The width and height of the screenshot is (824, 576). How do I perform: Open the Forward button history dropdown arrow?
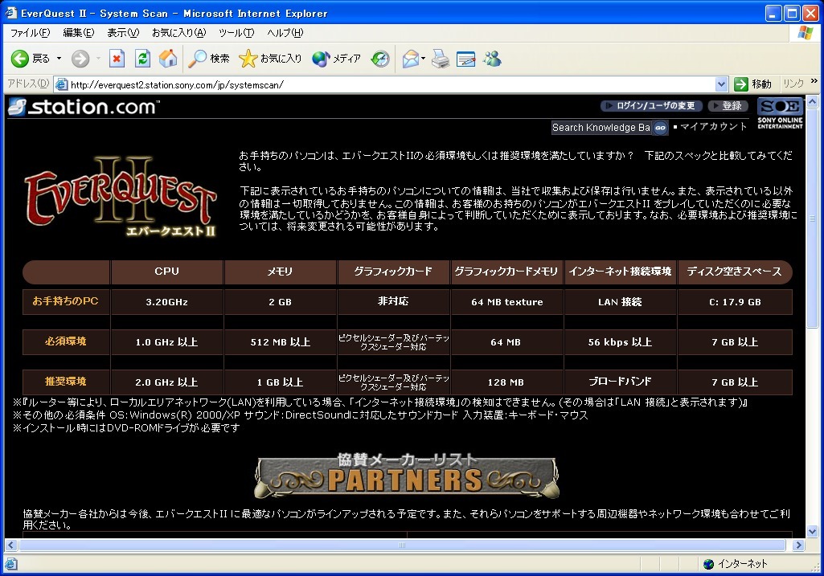point(98,59)
